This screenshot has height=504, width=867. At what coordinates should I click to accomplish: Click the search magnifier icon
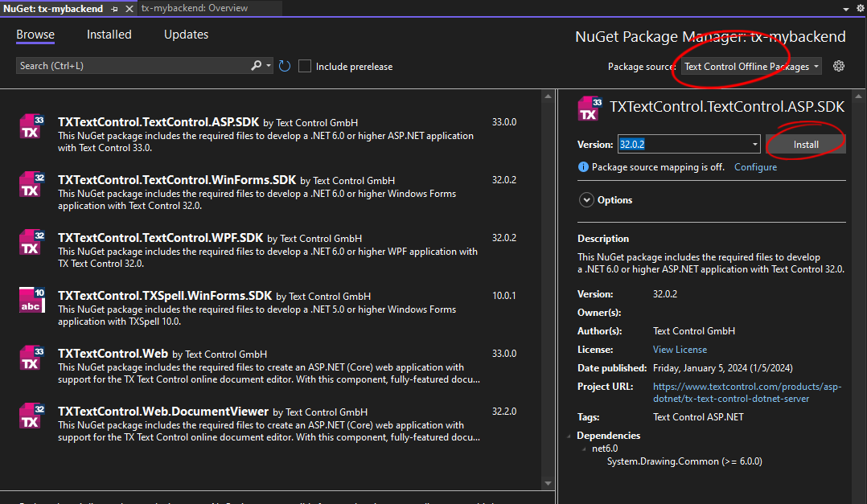pyautogui.click(x=256, y=66)
